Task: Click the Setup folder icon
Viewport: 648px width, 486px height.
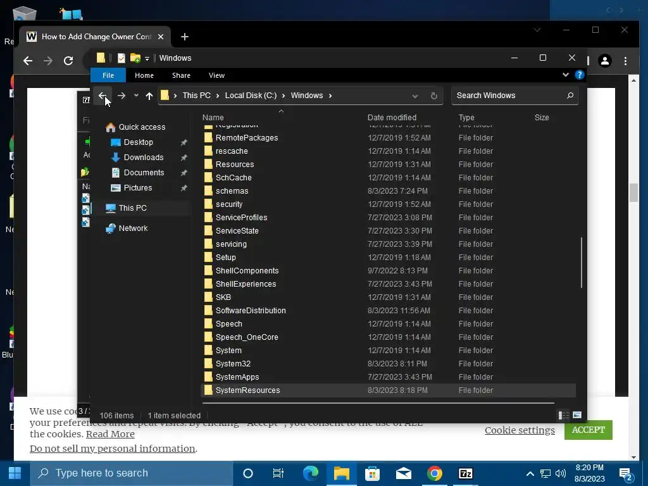Action: pyautogui.click(x=208, y=257)
